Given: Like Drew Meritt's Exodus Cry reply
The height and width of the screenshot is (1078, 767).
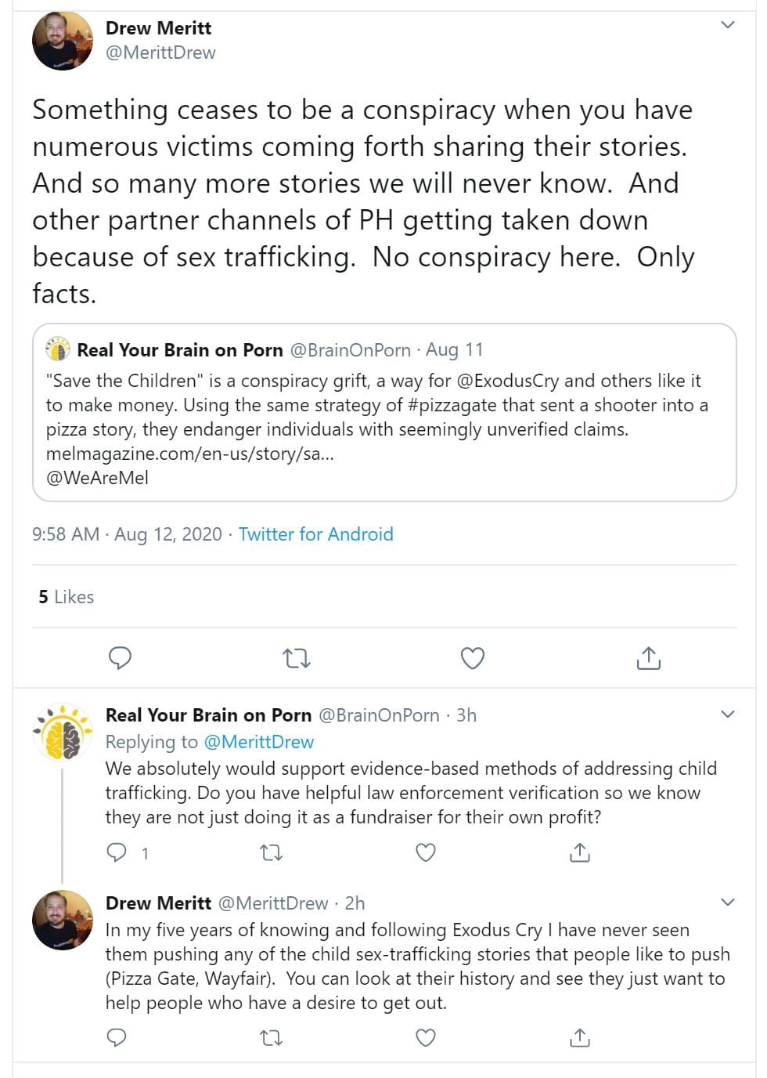Looking at the screenshot, I should point(425,1038).
